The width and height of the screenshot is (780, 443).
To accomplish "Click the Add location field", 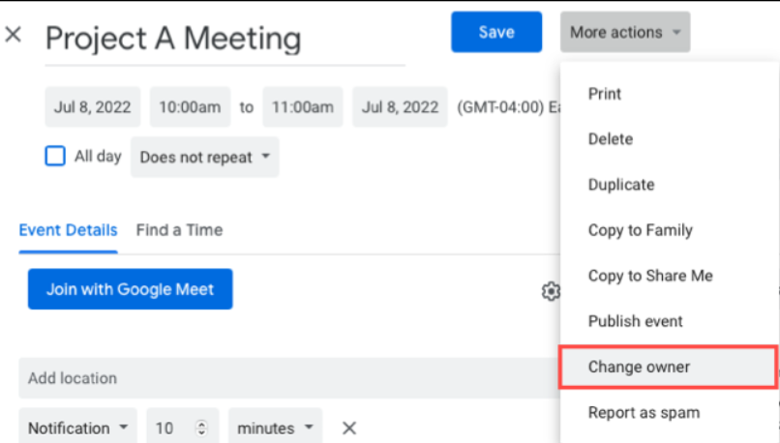I will 281,378.
